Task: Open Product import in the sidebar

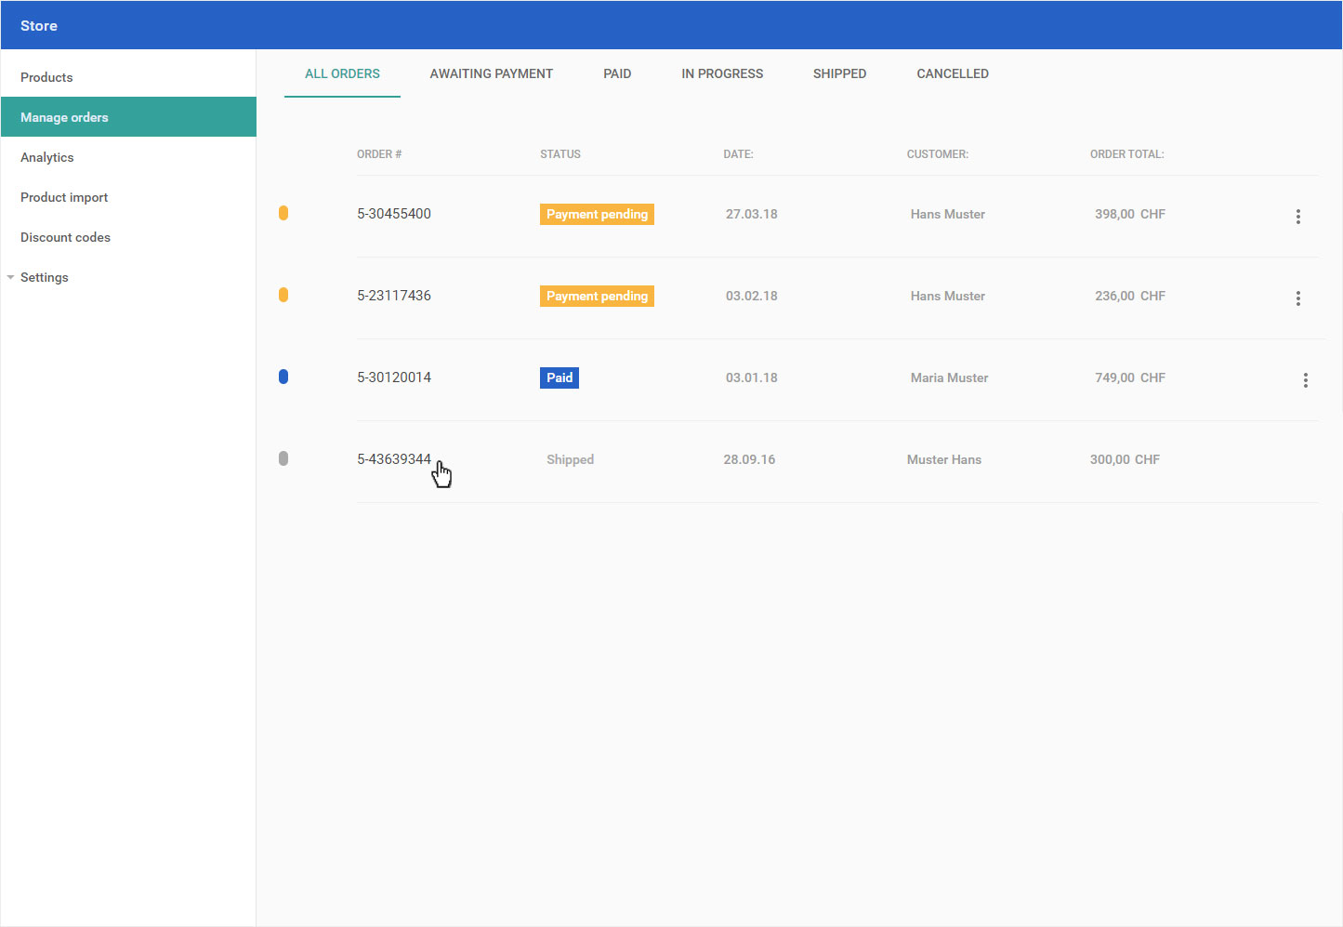Action: pyautogui.click(x=128, y=197)
